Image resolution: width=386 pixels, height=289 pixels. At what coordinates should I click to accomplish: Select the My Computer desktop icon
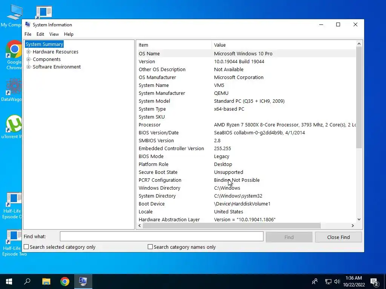[12, 15]
